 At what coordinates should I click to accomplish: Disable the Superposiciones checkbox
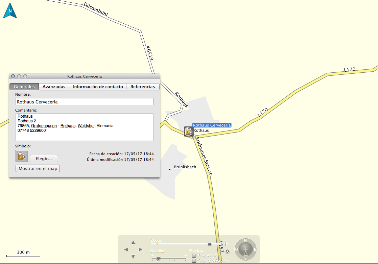[x=194, y=260]
